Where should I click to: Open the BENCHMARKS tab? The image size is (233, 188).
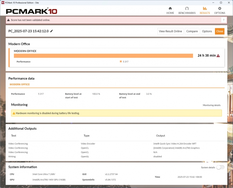(187, 11)
